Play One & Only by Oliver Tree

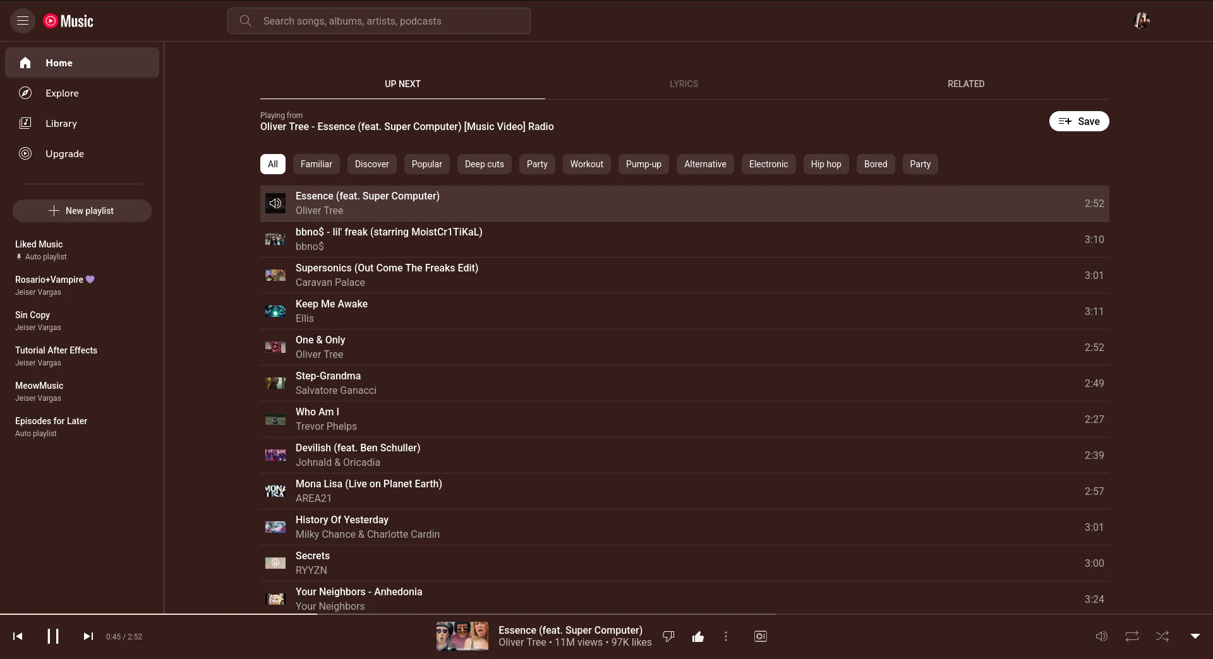pyautogui.click(x=685, y=347)
